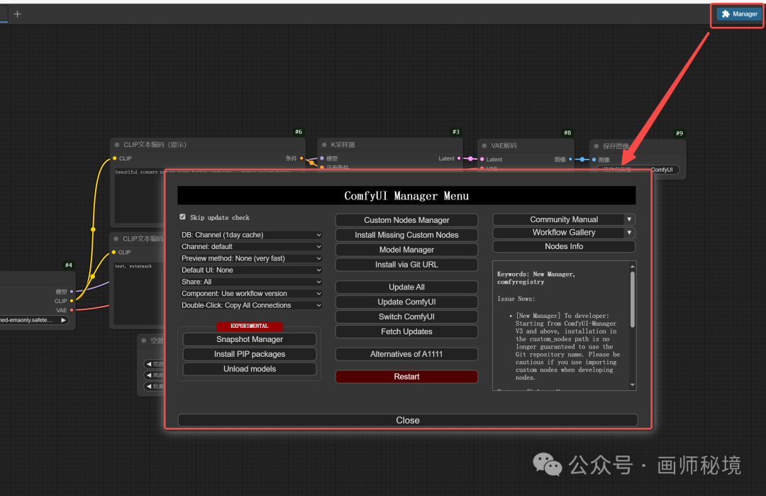Click Install via Git URL
This screenshot has width=766, height=496.
[x=406, y=265]
